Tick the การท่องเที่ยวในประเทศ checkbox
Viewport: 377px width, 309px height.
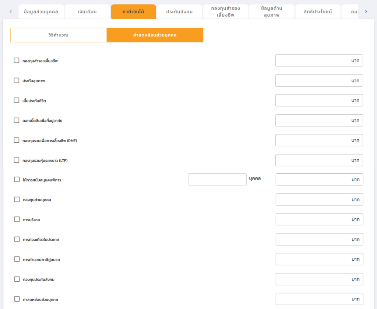pos(17,239)
